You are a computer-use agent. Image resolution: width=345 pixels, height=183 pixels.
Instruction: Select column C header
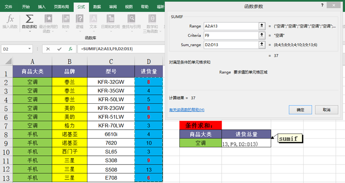pos(111,61)
